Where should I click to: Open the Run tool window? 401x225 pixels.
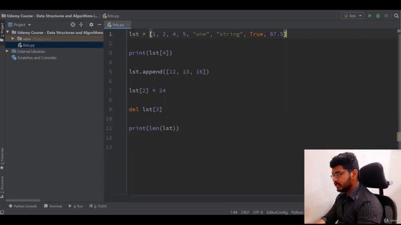pos(76,206)
